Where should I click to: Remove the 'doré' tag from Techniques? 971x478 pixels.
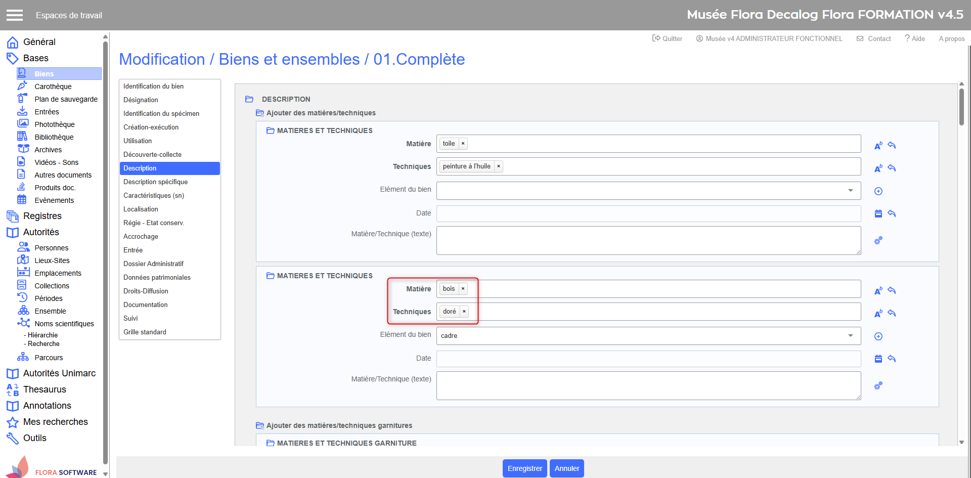(x=464, y=312)
